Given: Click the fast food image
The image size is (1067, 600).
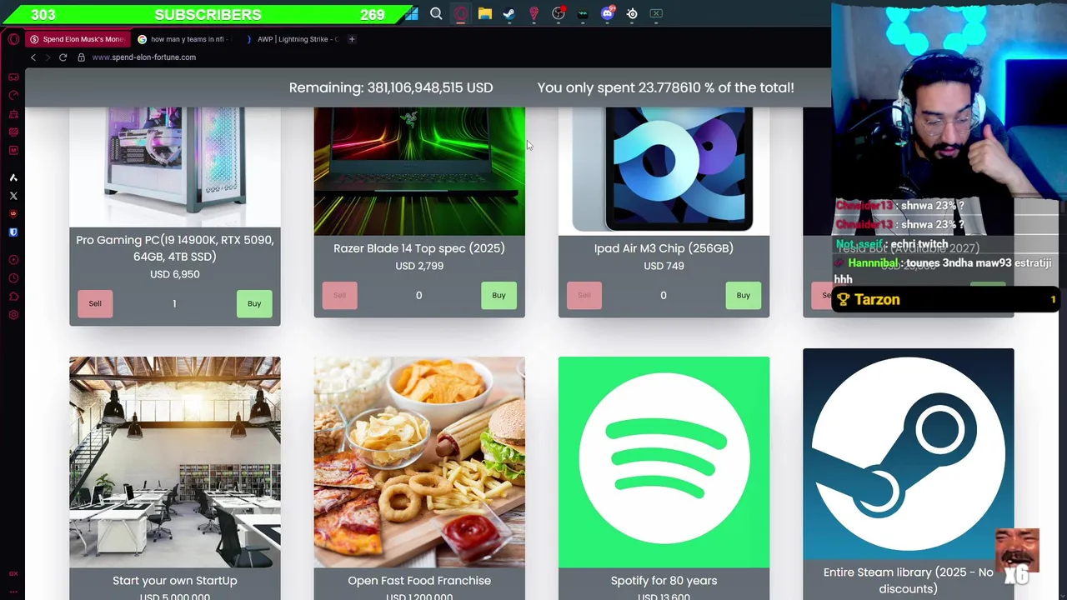Looking at the screenshot, I should [419, 462].
